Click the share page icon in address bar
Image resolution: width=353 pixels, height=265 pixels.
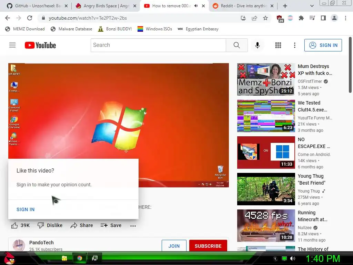[x=254, y=18]
